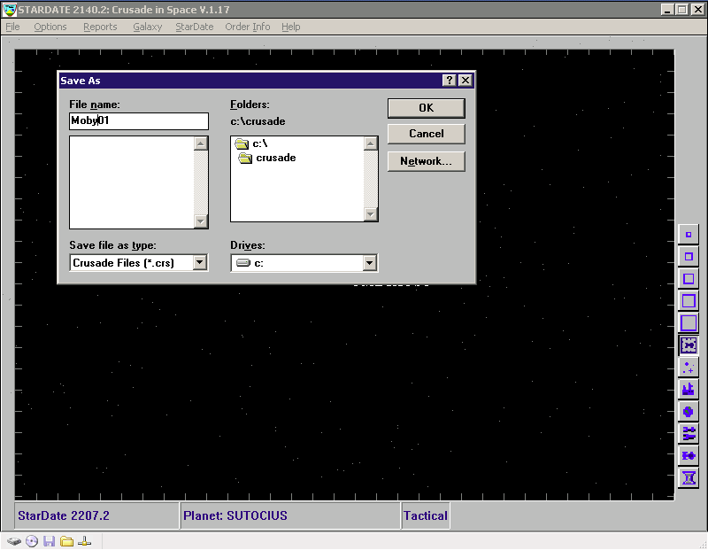This screenshot has width=708, height=550.
Task: Open the fleet ships list icon
Action: 689,434
